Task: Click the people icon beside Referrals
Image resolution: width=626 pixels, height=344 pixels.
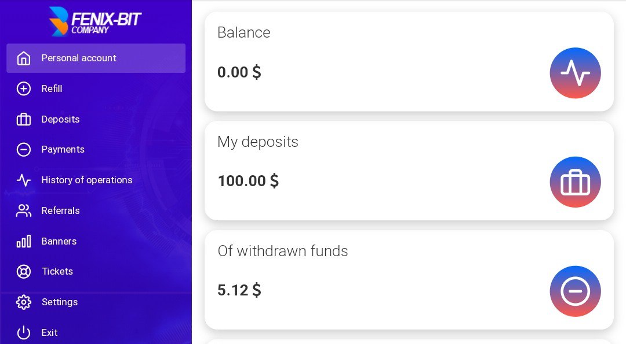Action: tap(24, 210)
